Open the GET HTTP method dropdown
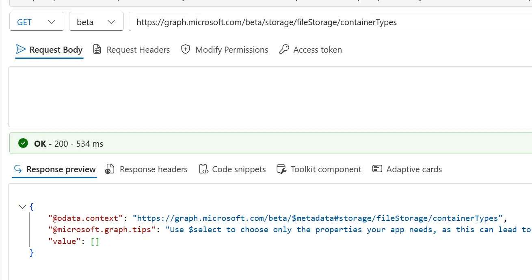The width and height of the screenshot is (532, 280). tap(37, 22)
